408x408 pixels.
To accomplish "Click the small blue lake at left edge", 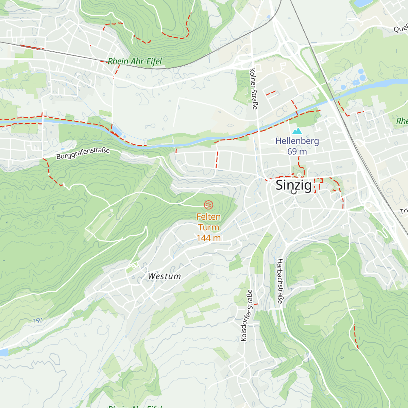I will [4, 352].
